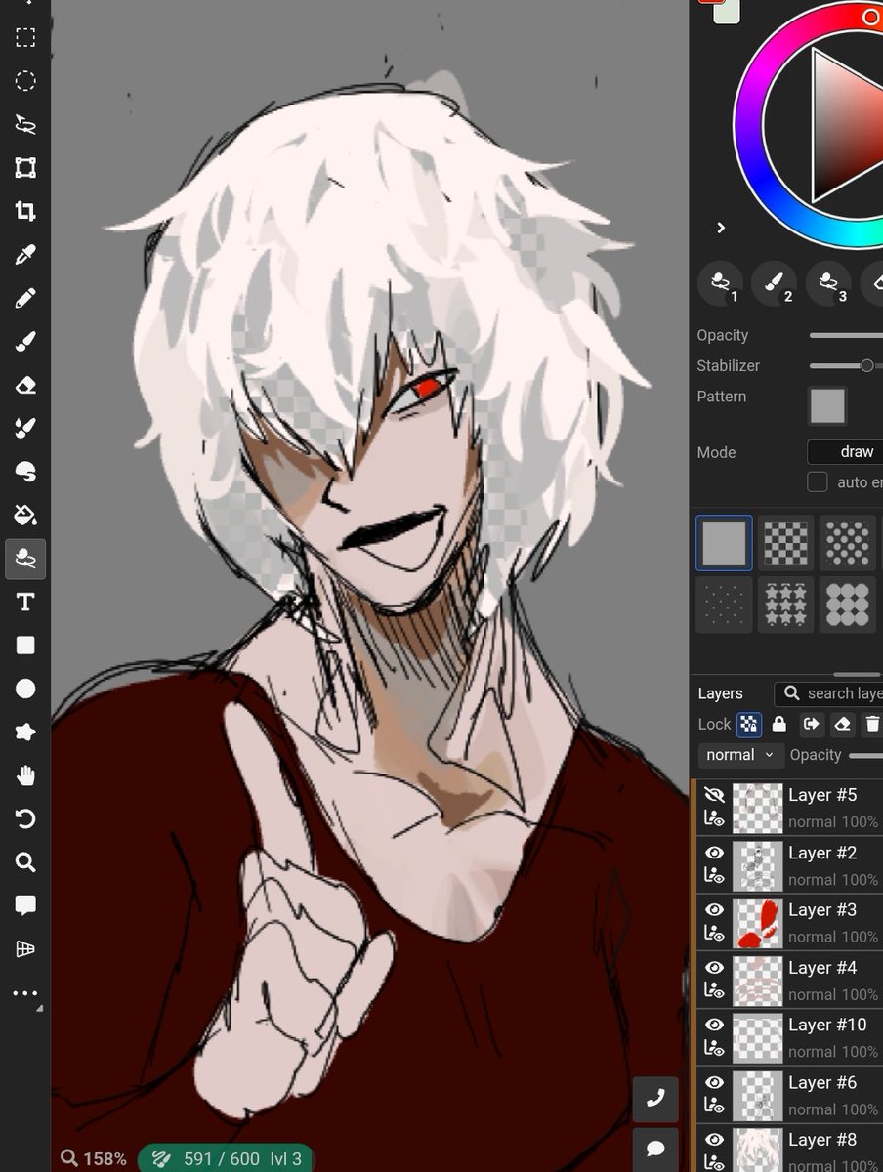Enable the auto erase checkbox
883x1172 pixels.
(818, 481)
